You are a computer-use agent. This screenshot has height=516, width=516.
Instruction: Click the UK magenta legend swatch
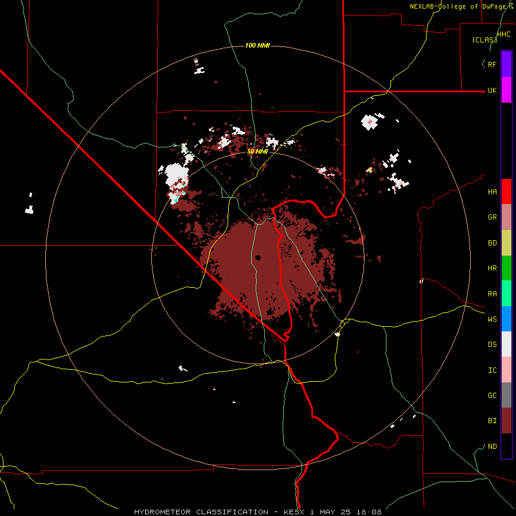[x=506, y=90]
